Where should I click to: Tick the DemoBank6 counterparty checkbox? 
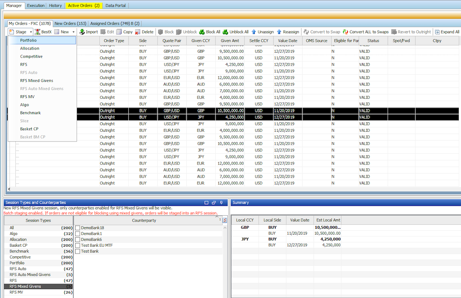click(x=77, y=240)
